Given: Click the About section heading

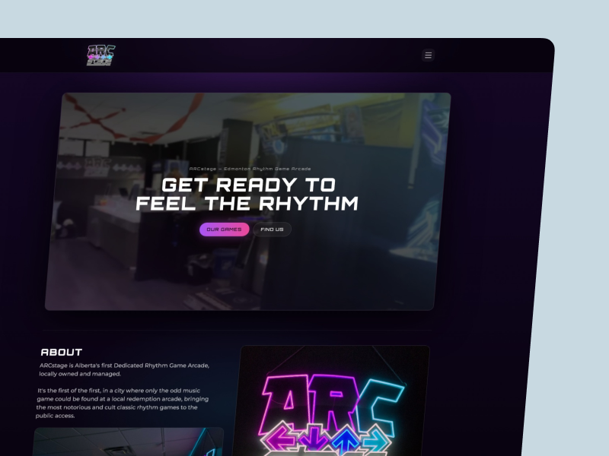Looking at the screenshot, I should tap(62, 352).
